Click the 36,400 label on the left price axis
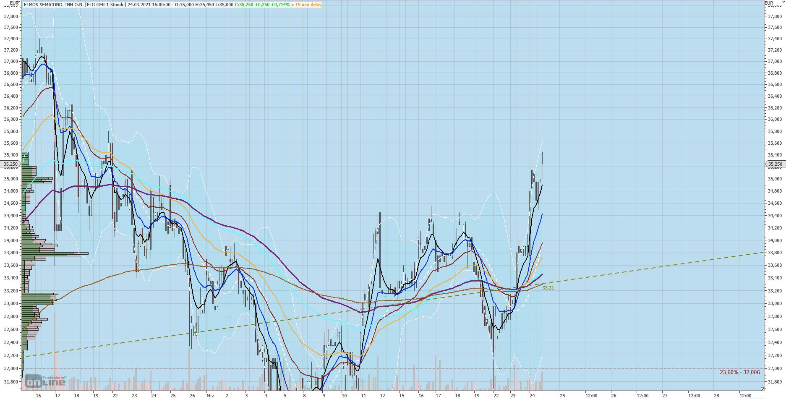This screenshot has height=399, width=786. [x=10, y=96]
